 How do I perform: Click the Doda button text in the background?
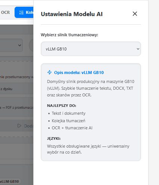point(29,126)
